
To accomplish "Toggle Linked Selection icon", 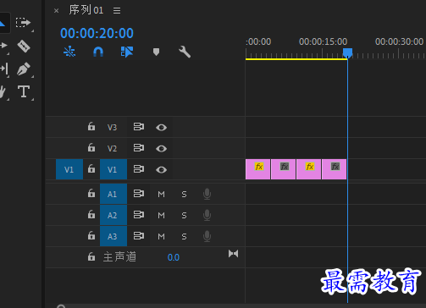I will tap(127, 52).
